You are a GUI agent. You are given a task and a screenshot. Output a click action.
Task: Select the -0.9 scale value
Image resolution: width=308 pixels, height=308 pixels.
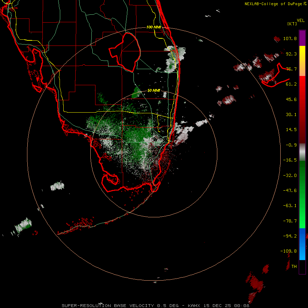291,145
